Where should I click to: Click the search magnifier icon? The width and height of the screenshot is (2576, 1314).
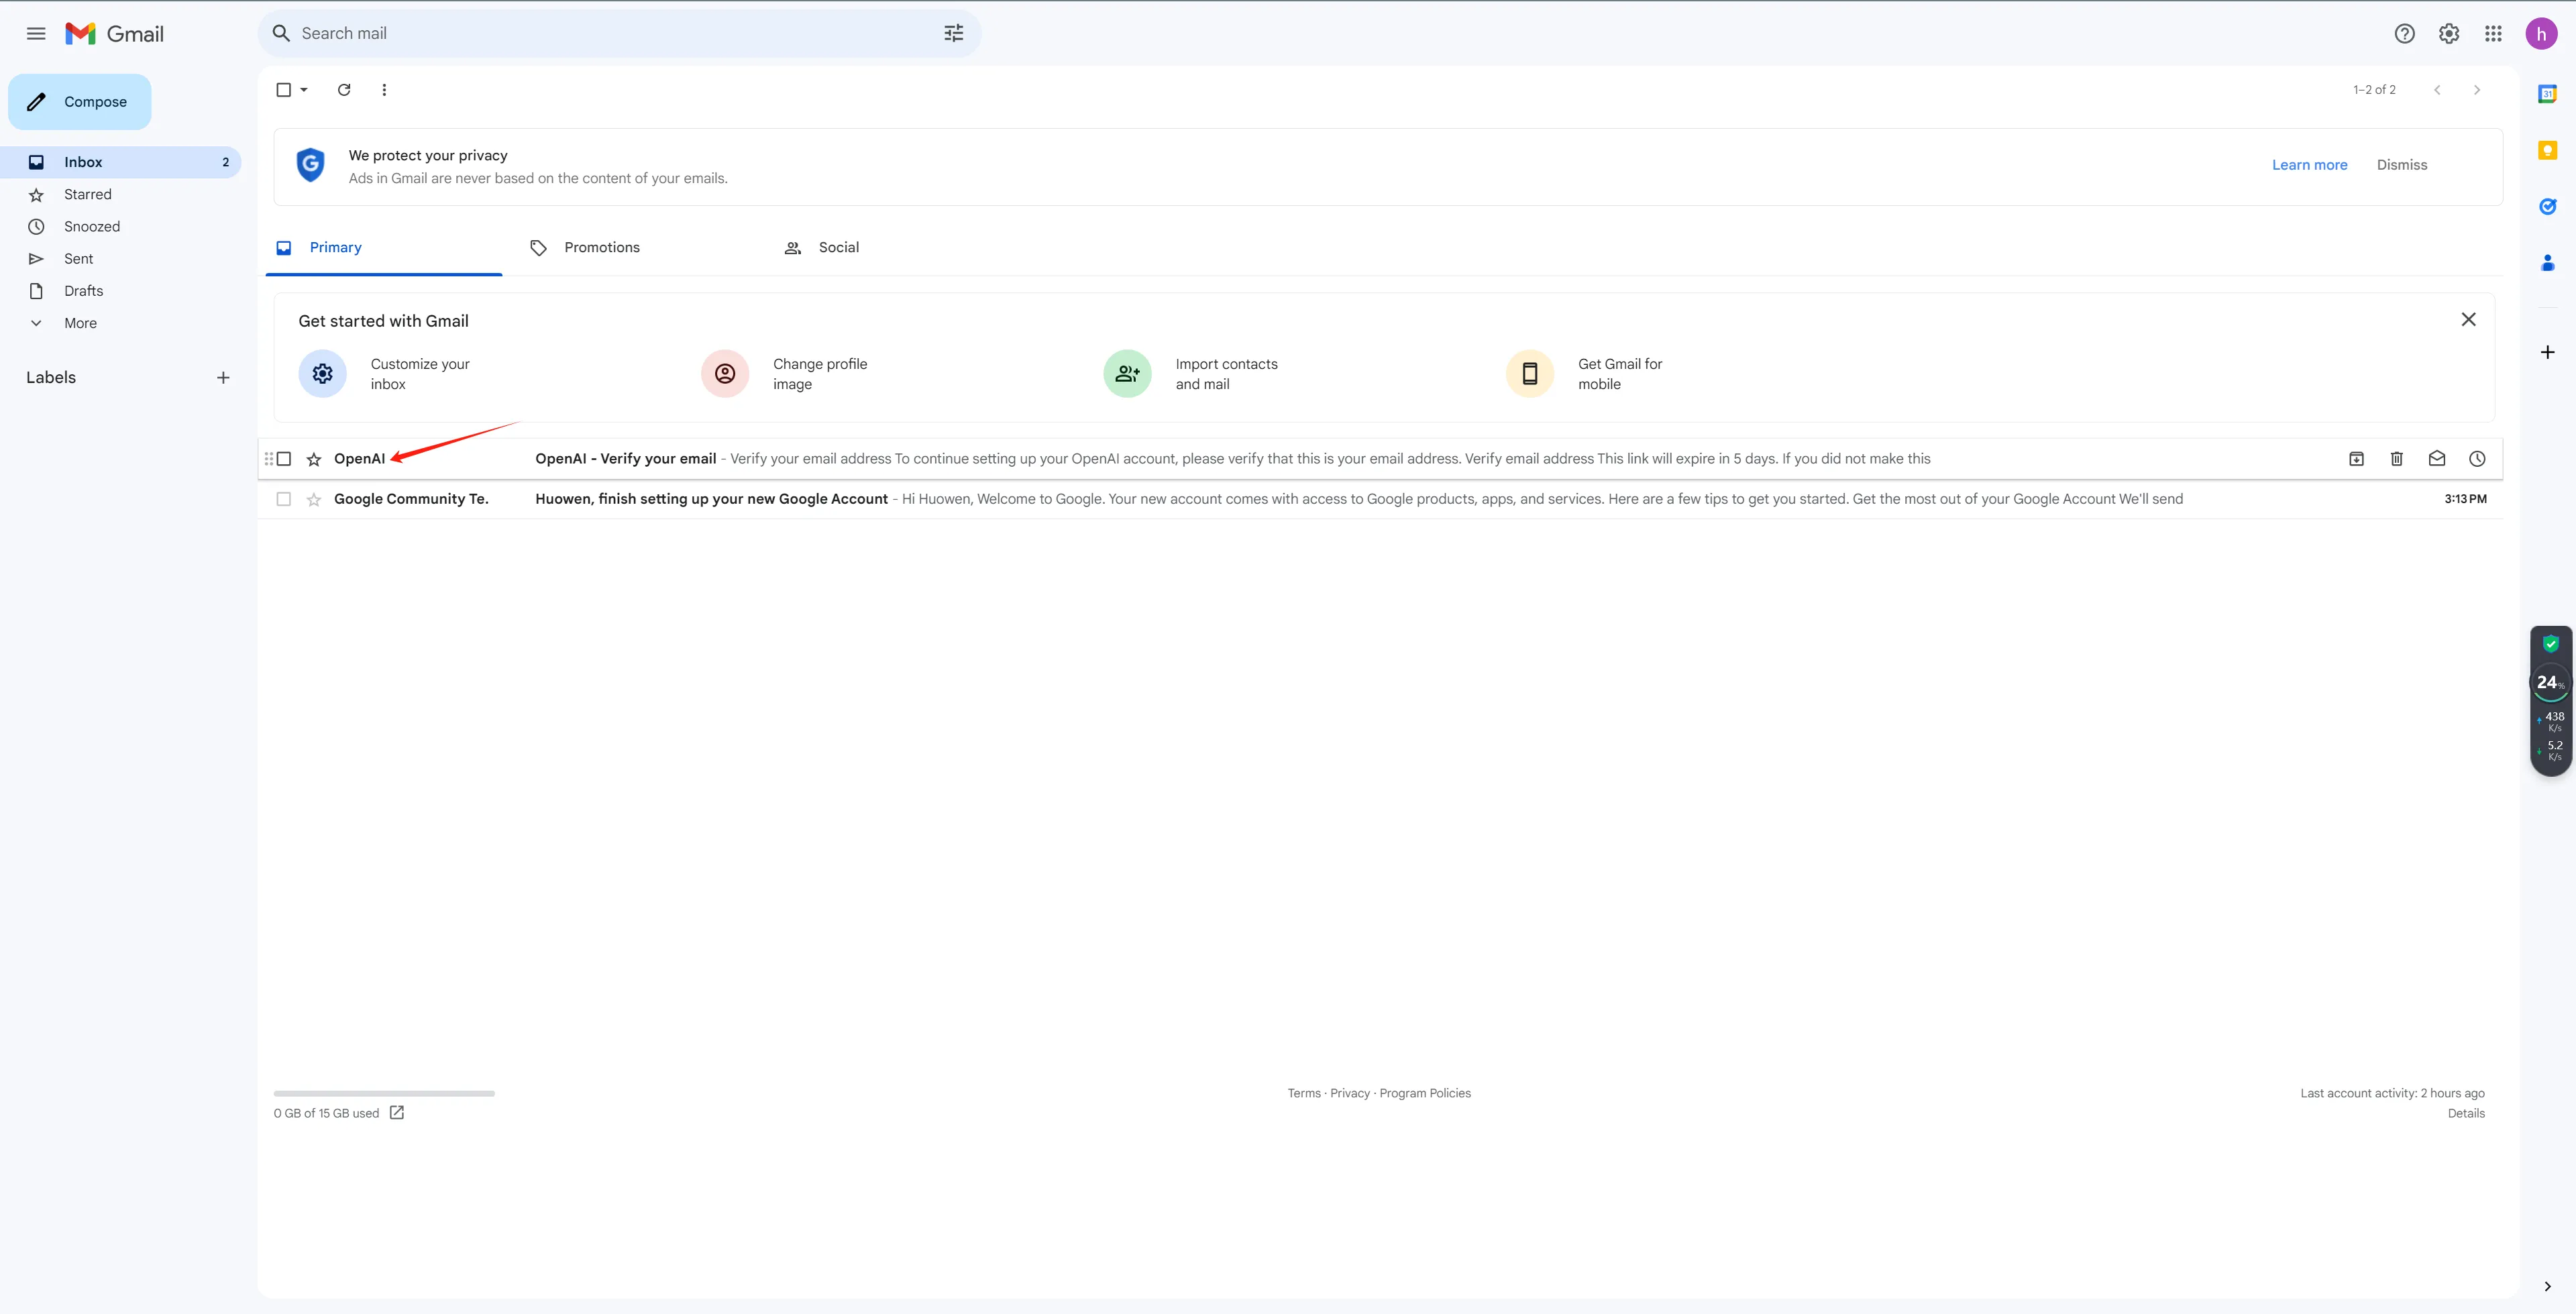pos(281,33)
